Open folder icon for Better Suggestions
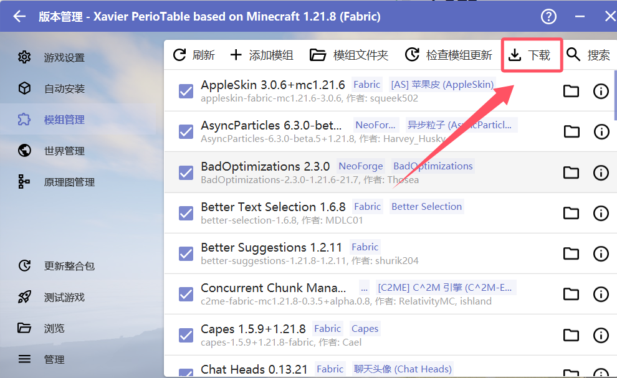 (x=571, y=253)
